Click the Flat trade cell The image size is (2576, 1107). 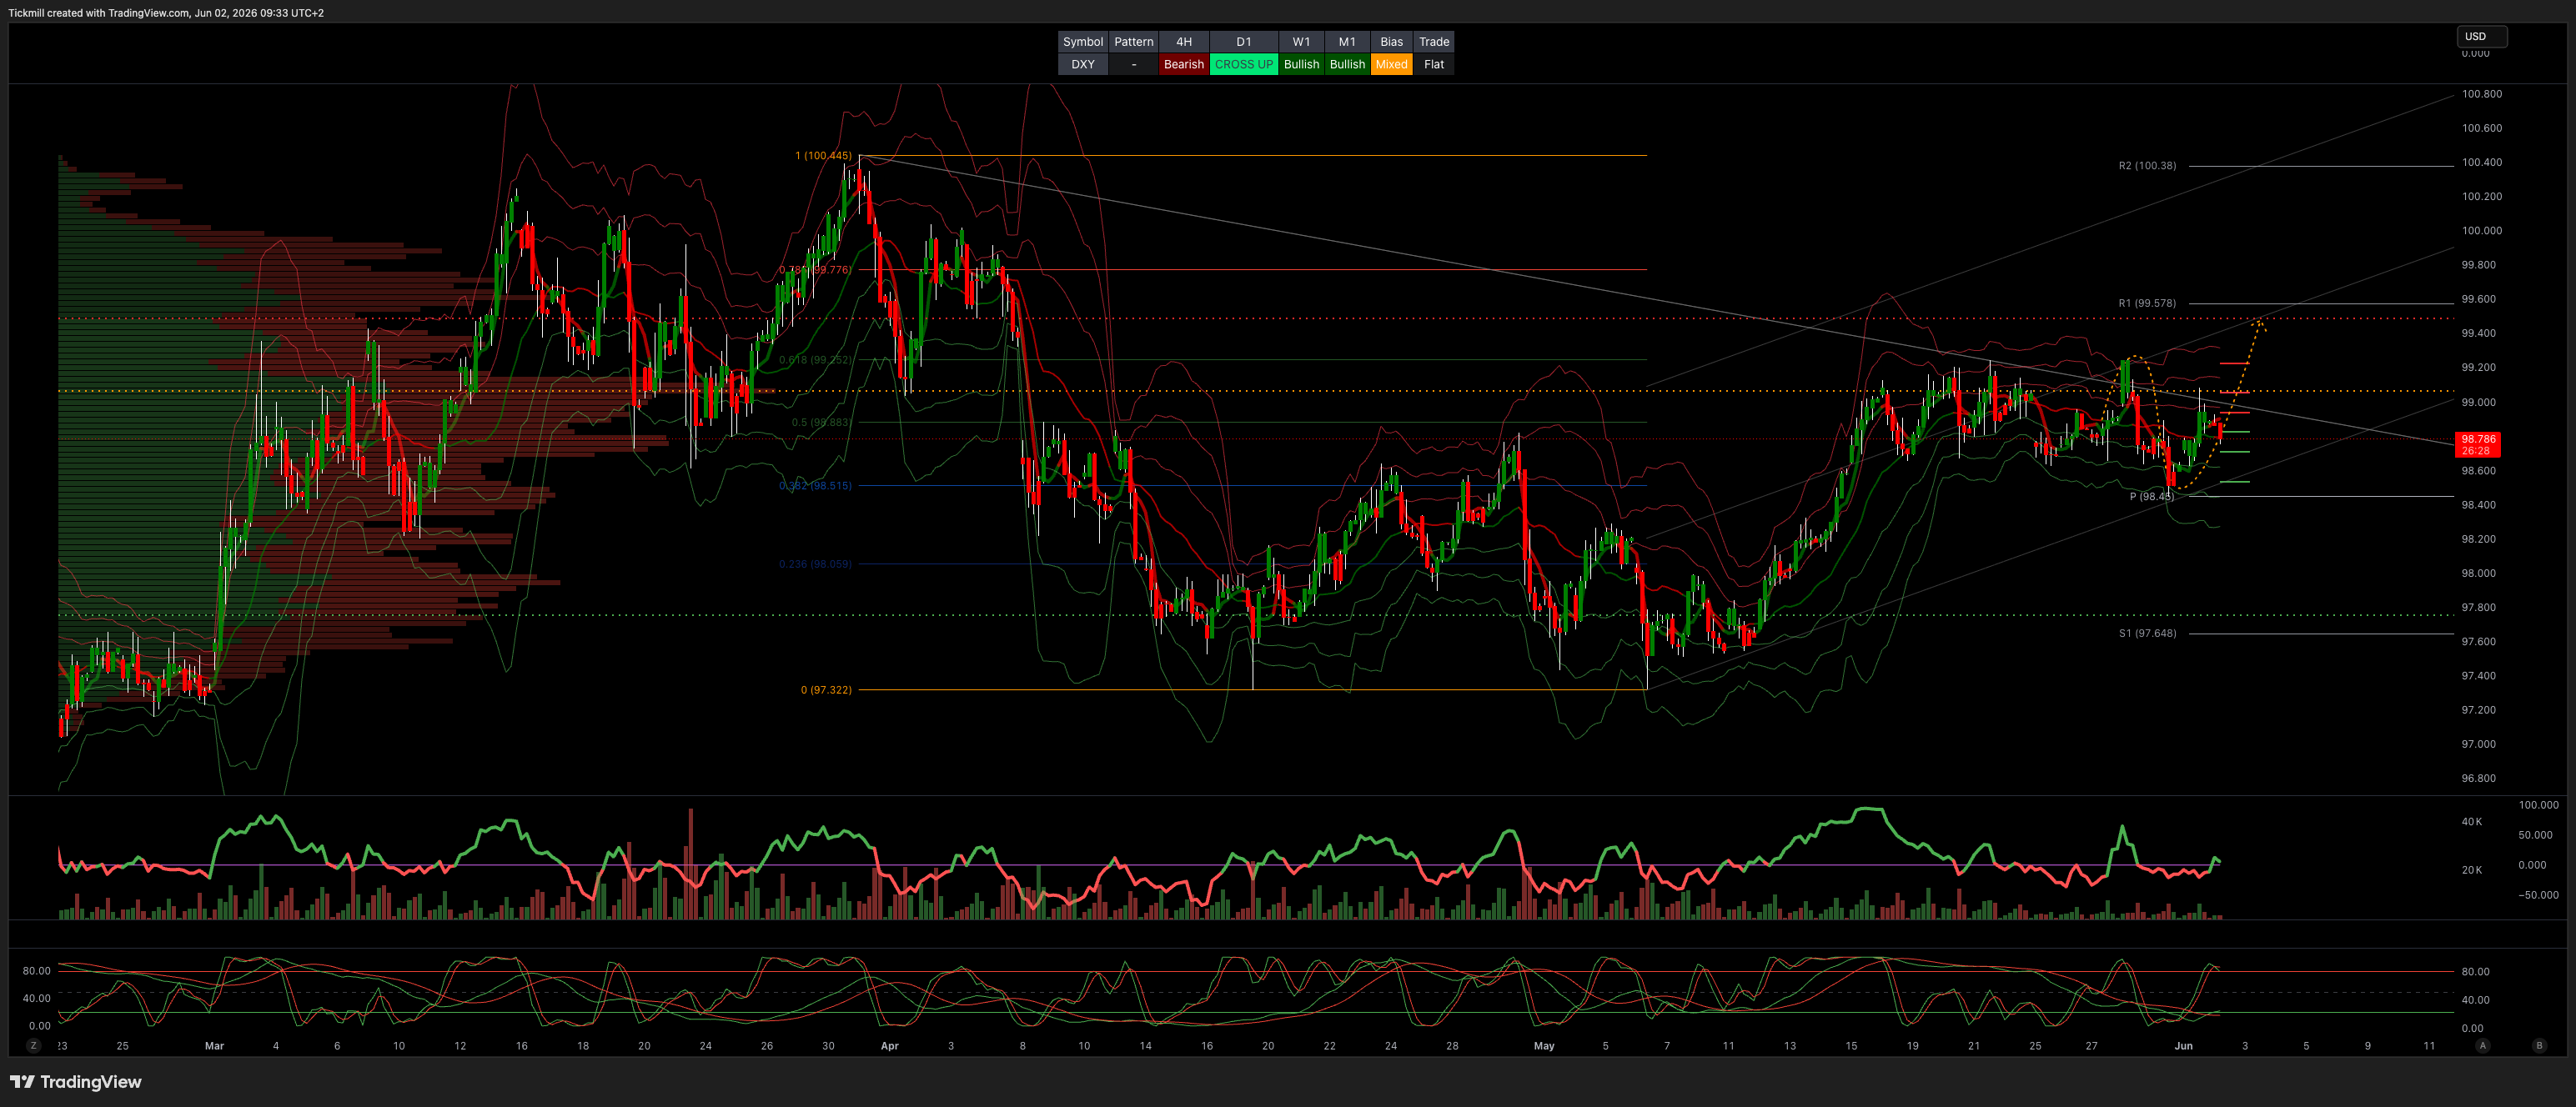tap(1434, 64)
